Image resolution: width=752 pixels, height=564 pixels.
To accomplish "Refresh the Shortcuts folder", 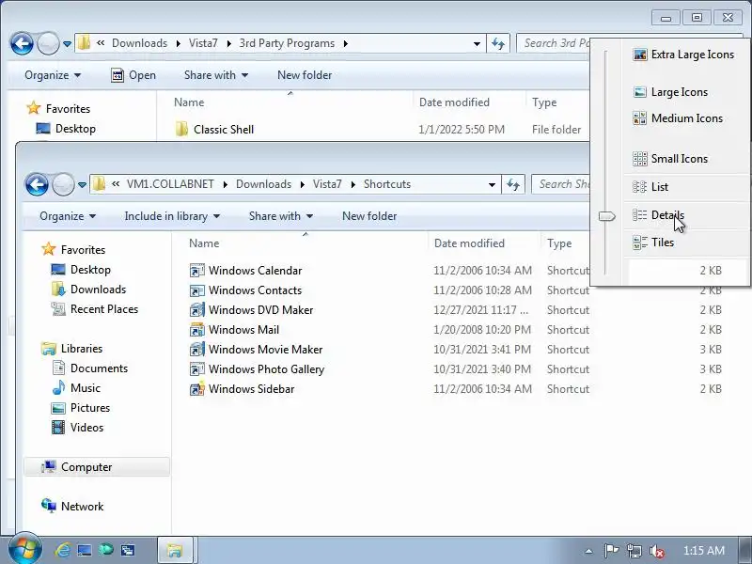I will [513, 184].
